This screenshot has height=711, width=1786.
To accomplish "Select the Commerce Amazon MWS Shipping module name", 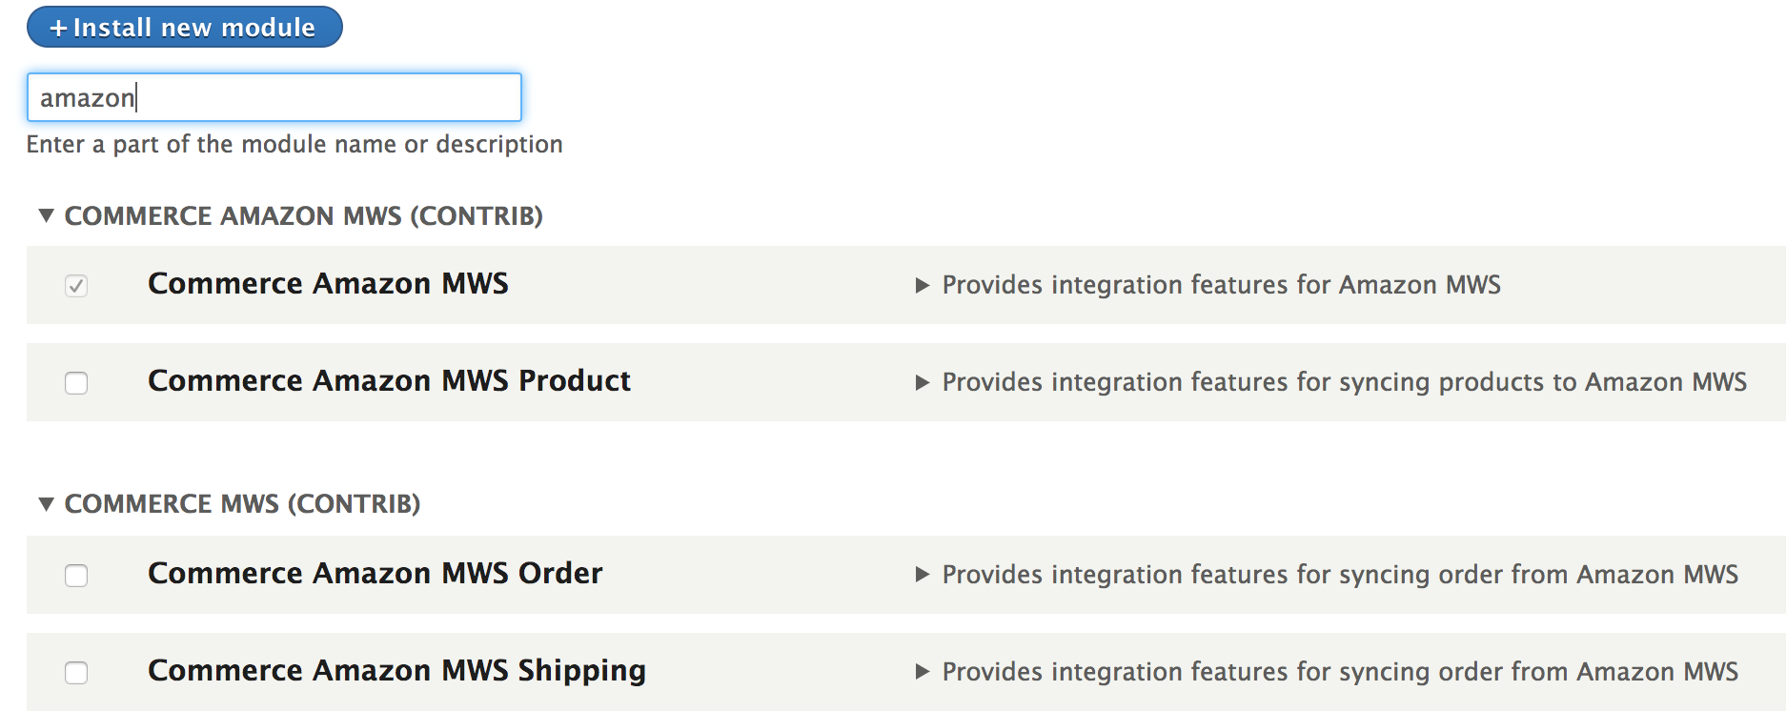I will 396,670.
